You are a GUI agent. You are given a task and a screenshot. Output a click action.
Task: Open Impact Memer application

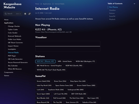pyautogui.click(x=13, y=46)
